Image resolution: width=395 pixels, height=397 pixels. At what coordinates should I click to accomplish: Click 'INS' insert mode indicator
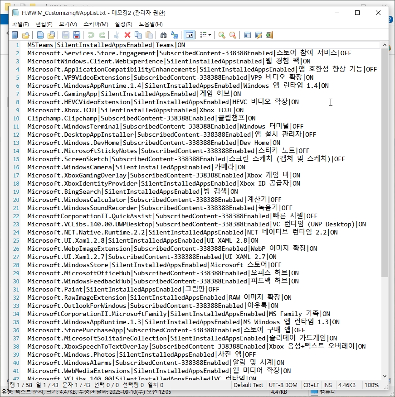(x=327, y=385)
